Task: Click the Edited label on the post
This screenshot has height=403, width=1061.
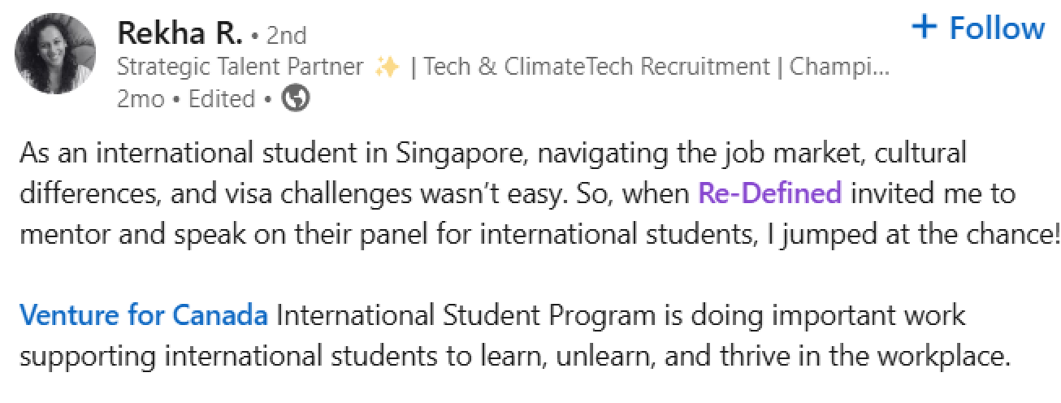Action: coord(222,99)
